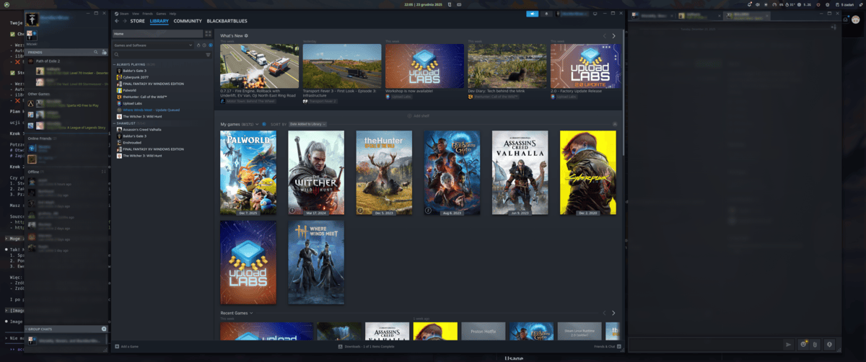The height and width of the screenshot is (362, 866).
Task: Go back with the Steam back arrow
Action: 116,21
